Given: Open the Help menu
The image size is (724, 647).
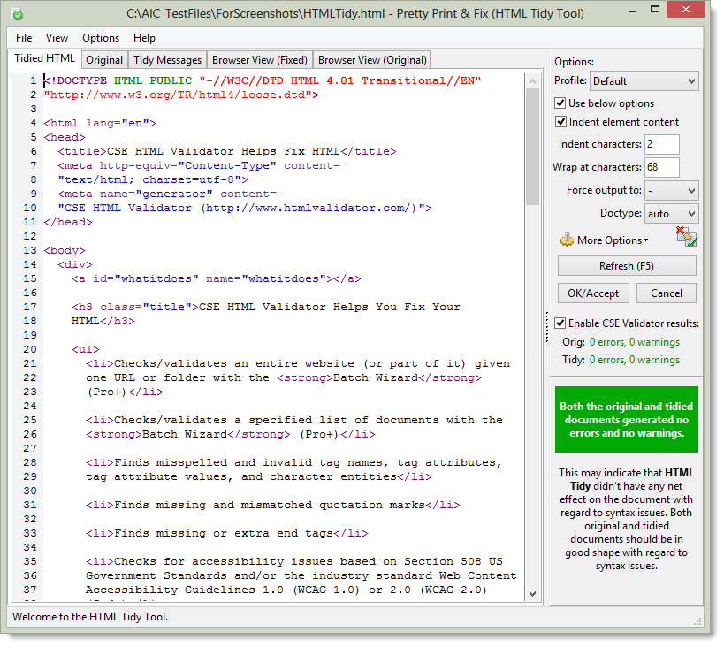Looking at the screenshot, I should (x=144, y=38).
